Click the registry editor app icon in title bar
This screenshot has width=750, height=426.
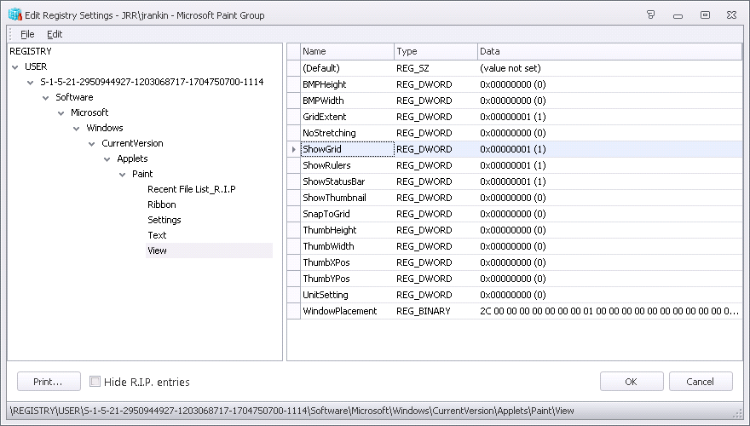pyautogui.click(x=14, y=14)
